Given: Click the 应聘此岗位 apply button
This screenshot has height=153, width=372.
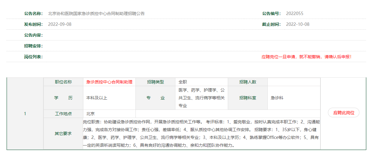Looking at the screenshot, I should pyautogui.click(x=344, y=113).
